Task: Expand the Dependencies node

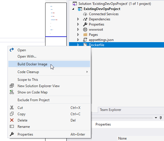Action: [x=78, y=19]
